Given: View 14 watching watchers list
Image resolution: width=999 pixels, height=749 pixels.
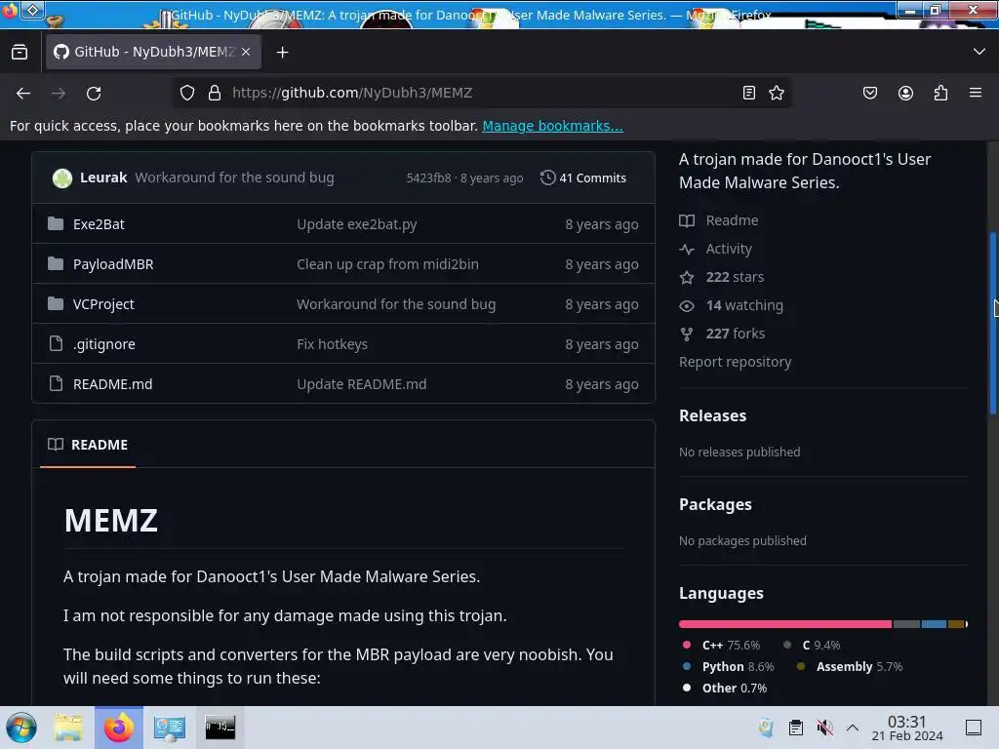Looking at the screenshot, I should coord(732,305).
